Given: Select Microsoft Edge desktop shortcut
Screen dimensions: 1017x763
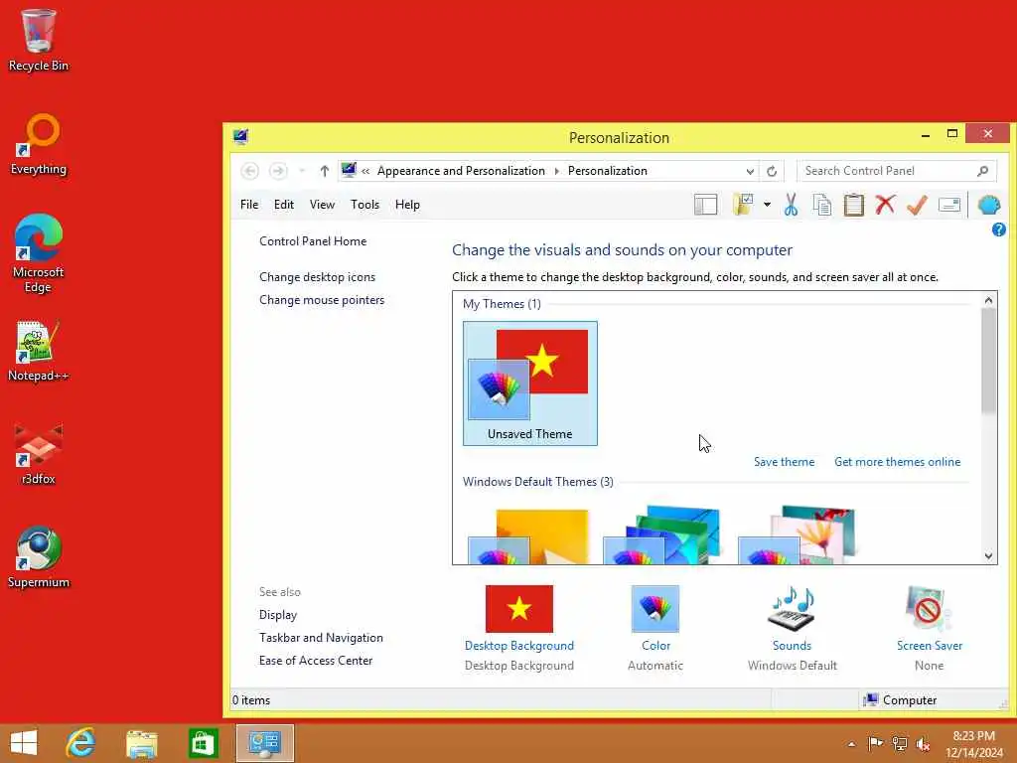Looking at the screenshot, I should coord(39,253).
